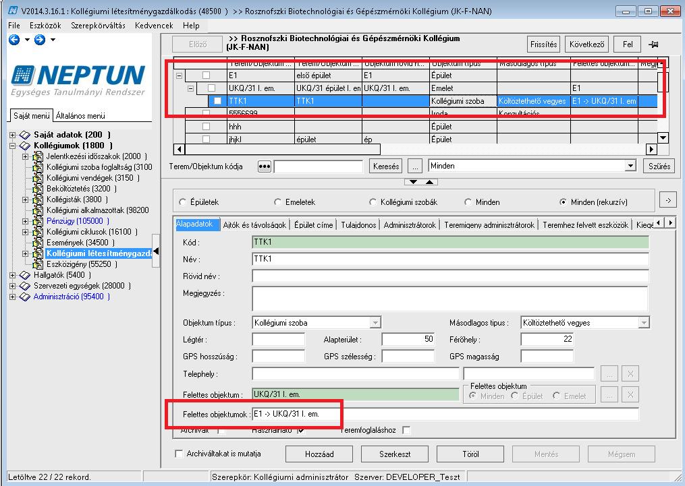The height and width of the screenshot is (486, 685).
Task: Click the Szűrés button
Action: pyautogui.click(x=659, y=166)
